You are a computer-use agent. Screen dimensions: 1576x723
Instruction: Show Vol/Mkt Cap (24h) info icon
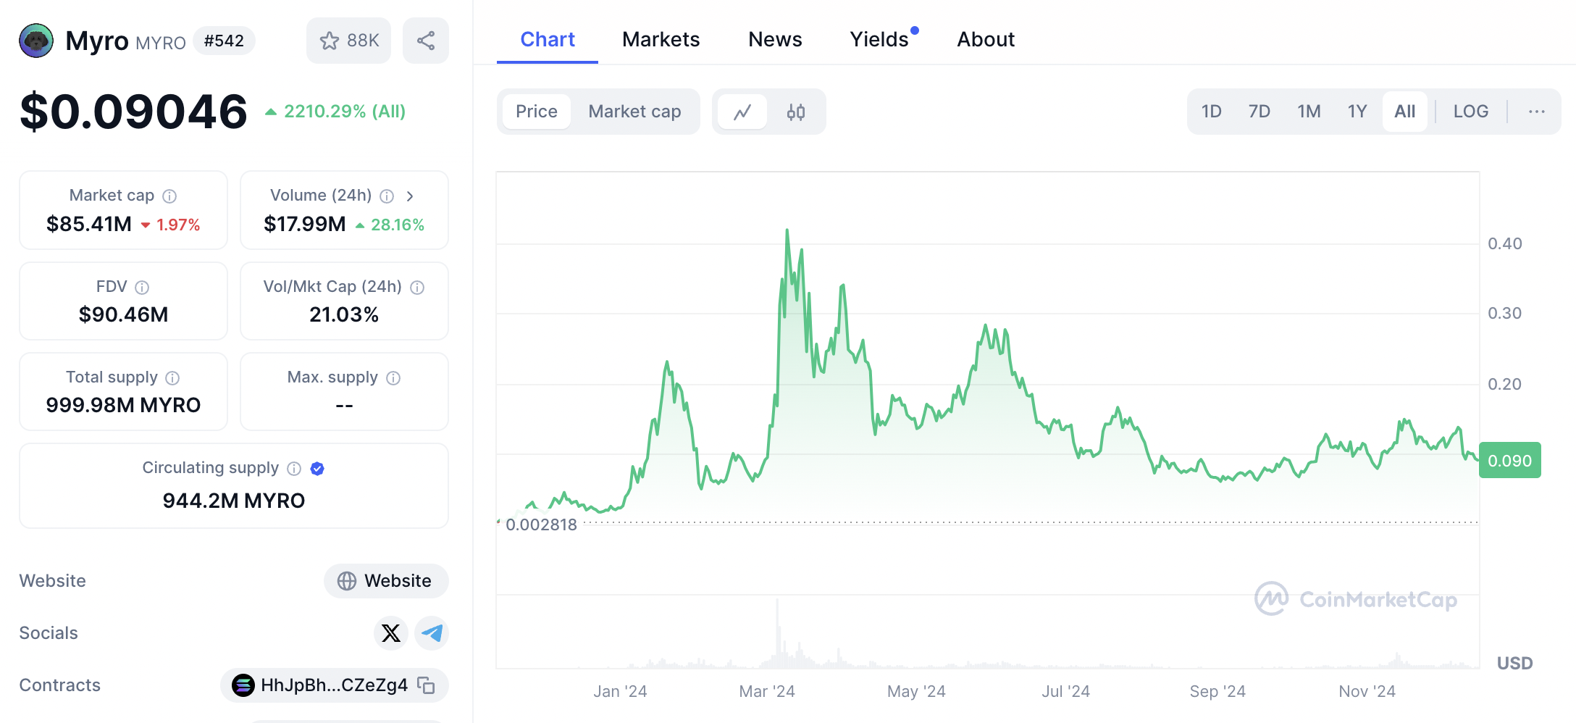[417, 288]
